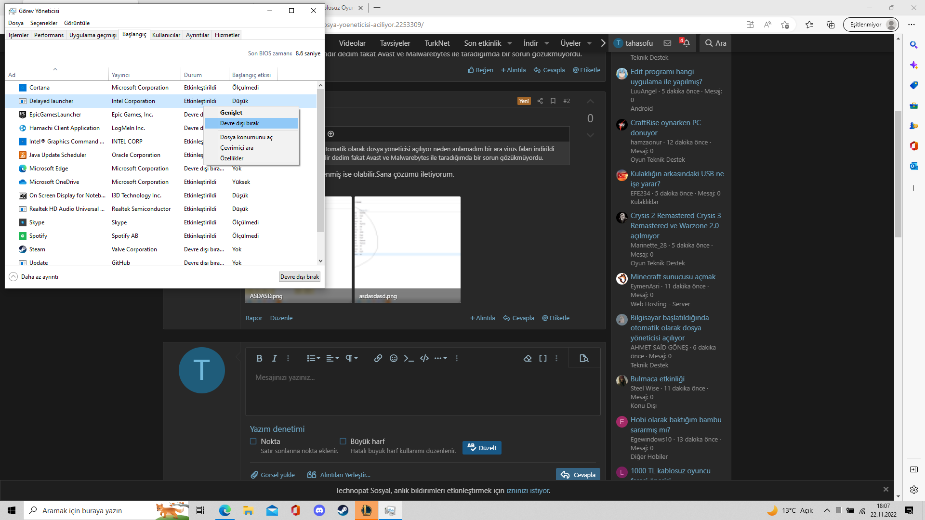Open the text alignment dropdown
The height and width of the screenshot is (520, 925).
coord(332,358)
